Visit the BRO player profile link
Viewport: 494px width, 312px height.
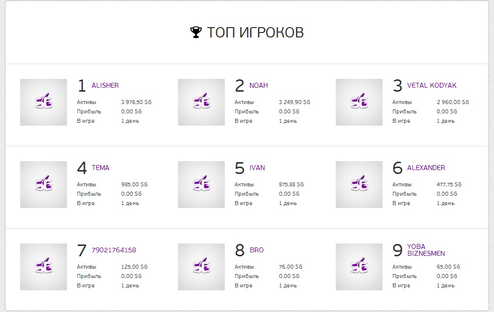(256, 250)
